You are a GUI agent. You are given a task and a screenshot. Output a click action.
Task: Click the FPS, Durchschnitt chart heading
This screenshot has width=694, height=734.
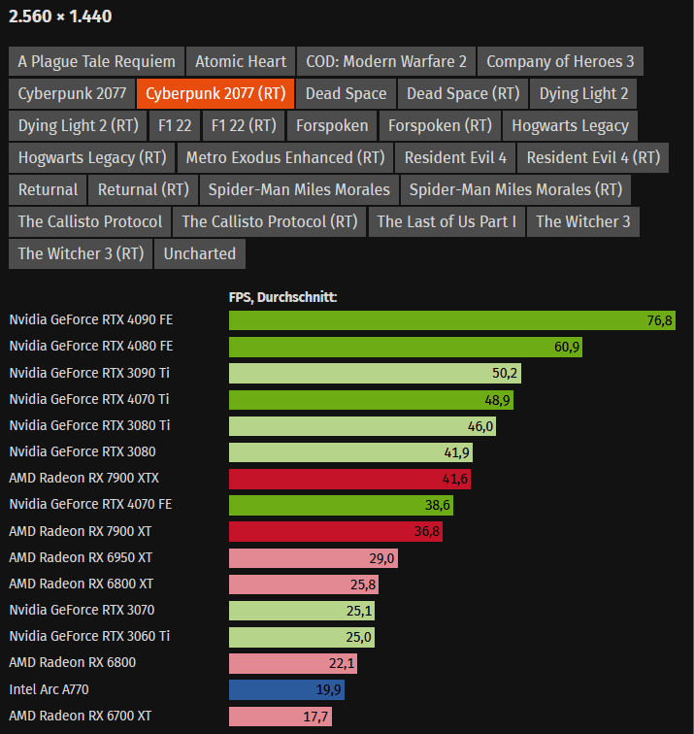click(x=282, y=297)
